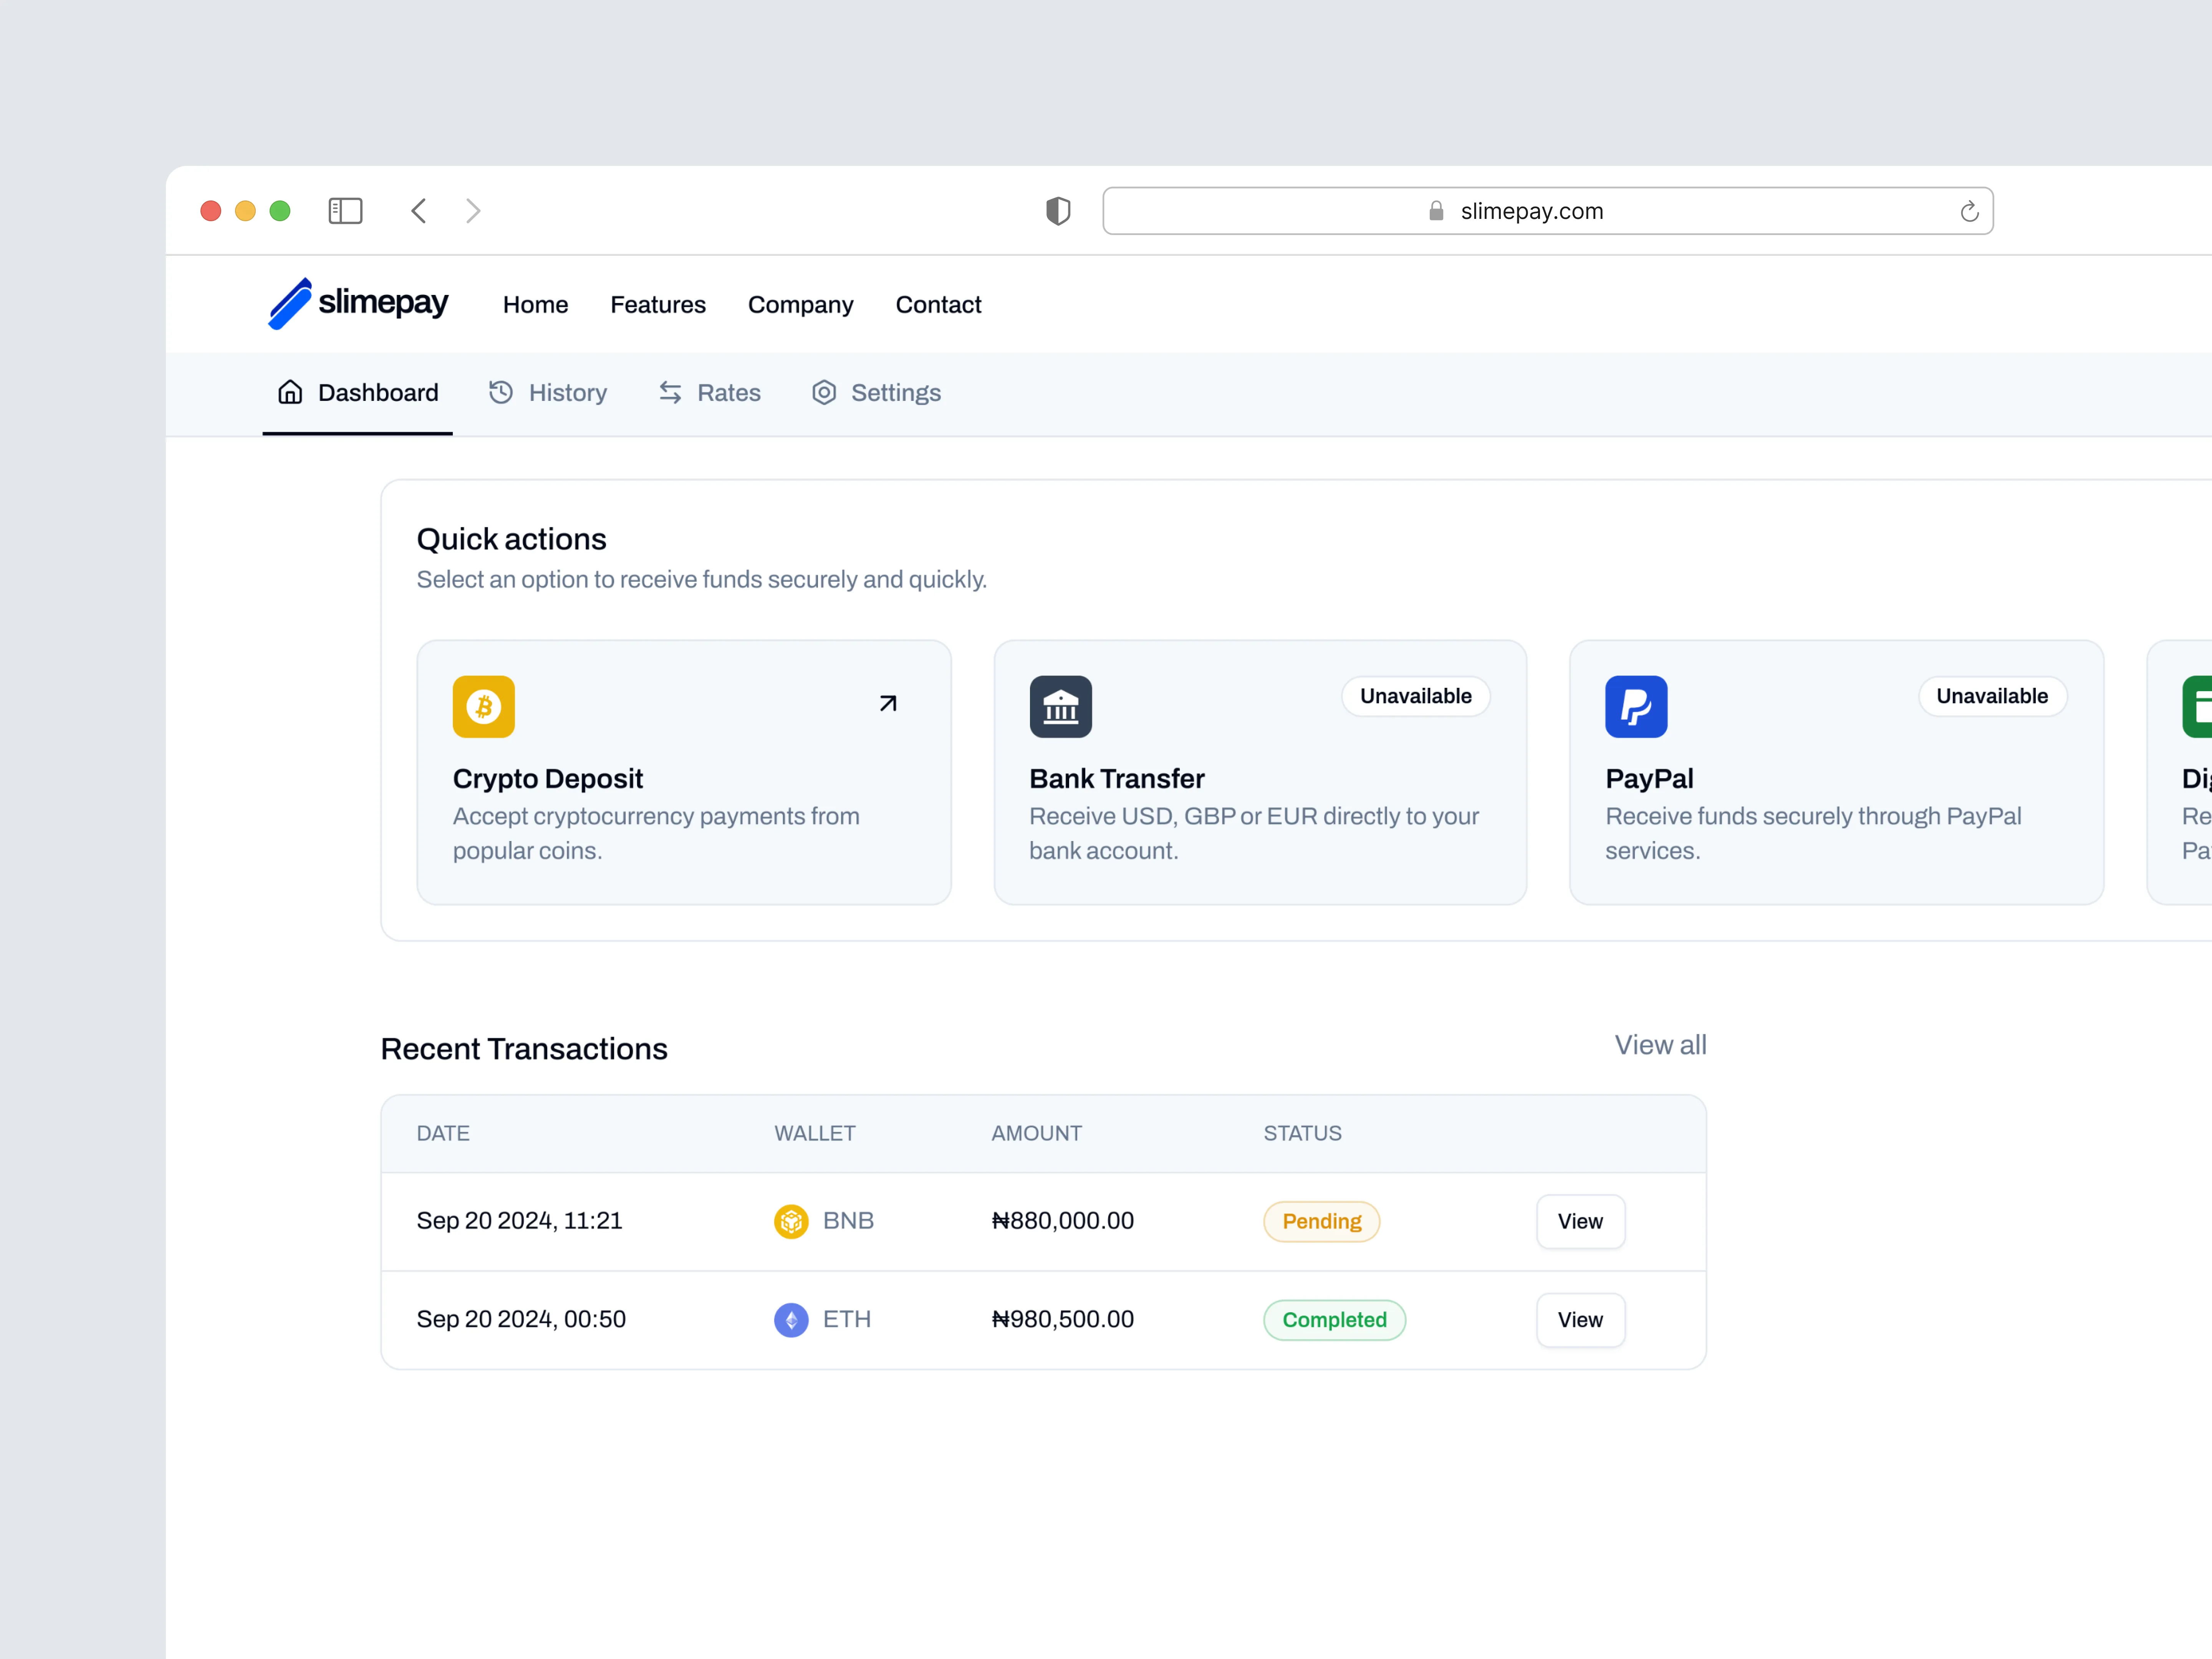The height and width of the screenshot is (1659, 2212).
Task: Open Contact in the top navigation
Action: click(x=938, y=305)
